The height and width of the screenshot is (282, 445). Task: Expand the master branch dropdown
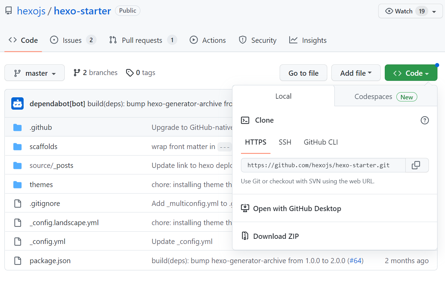point(35,73)
